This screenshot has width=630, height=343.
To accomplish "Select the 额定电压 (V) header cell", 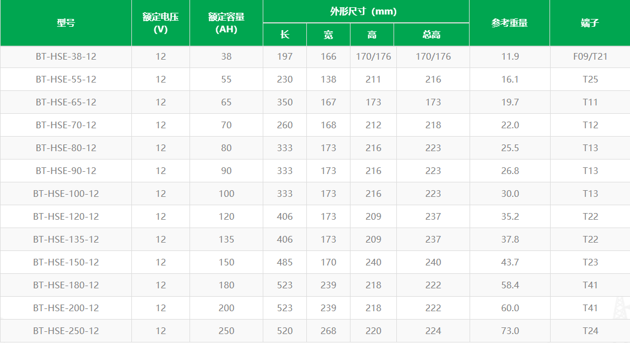I will 161,23.
